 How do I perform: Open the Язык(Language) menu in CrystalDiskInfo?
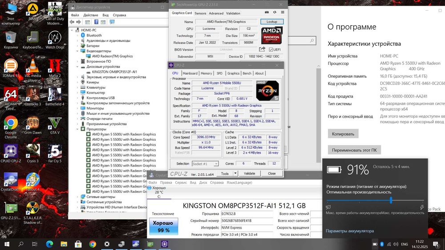239,183
